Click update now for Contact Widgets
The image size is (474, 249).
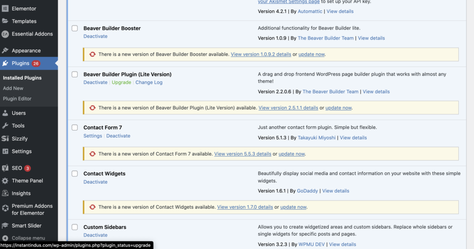click(293, 207)
